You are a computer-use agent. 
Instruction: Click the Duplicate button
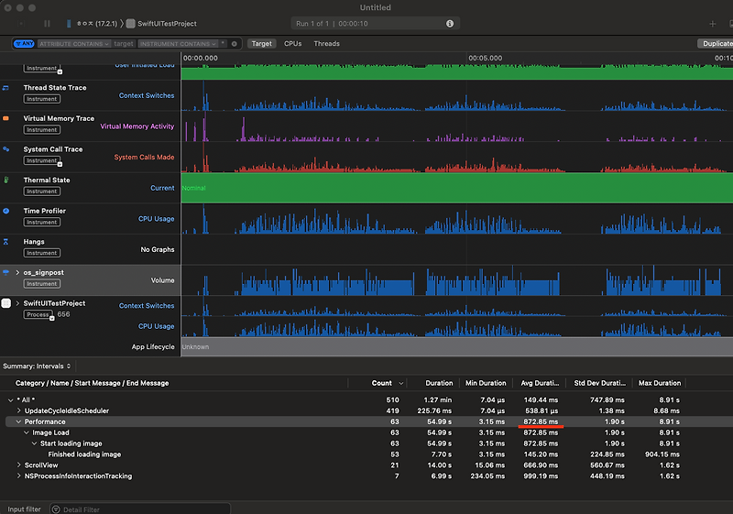pyautogui.click(x=716, y=43)
